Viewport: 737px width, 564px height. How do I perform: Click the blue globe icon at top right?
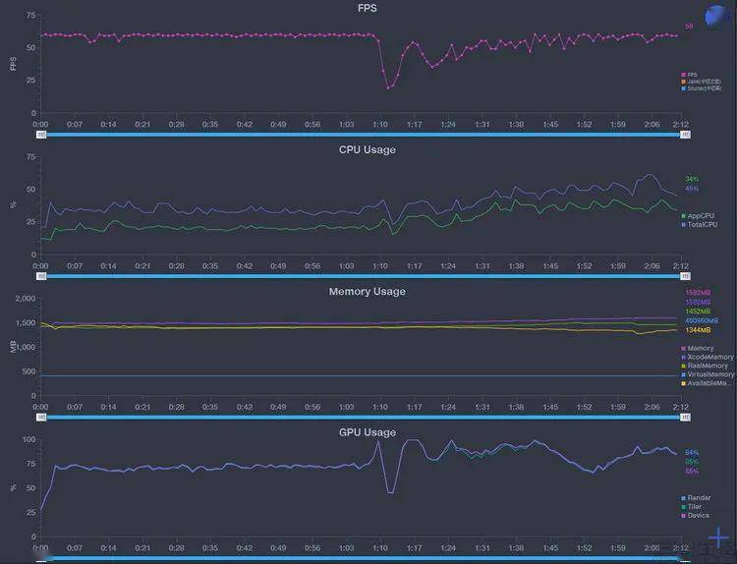(x=718, y=17)
